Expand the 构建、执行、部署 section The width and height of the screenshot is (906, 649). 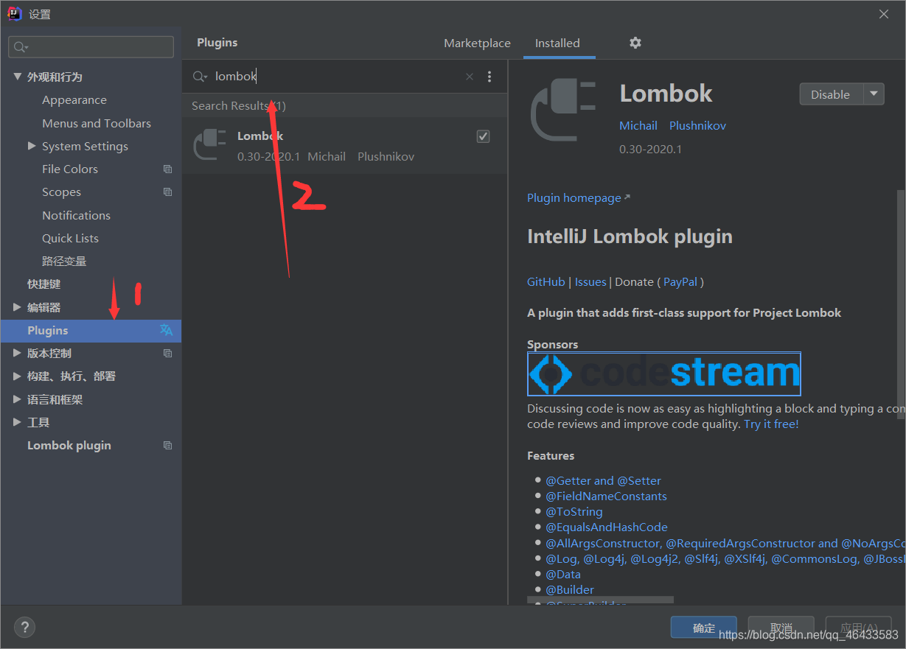click(18, 376)
